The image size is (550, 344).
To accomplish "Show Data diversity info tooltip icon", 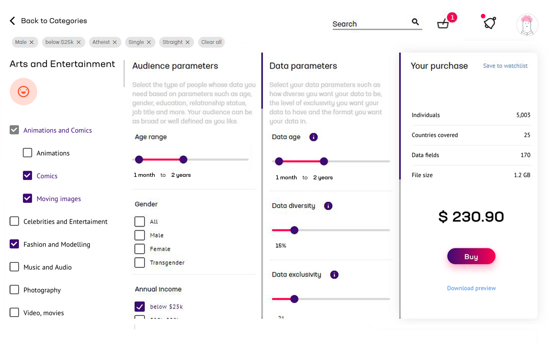I will [328, 206].
